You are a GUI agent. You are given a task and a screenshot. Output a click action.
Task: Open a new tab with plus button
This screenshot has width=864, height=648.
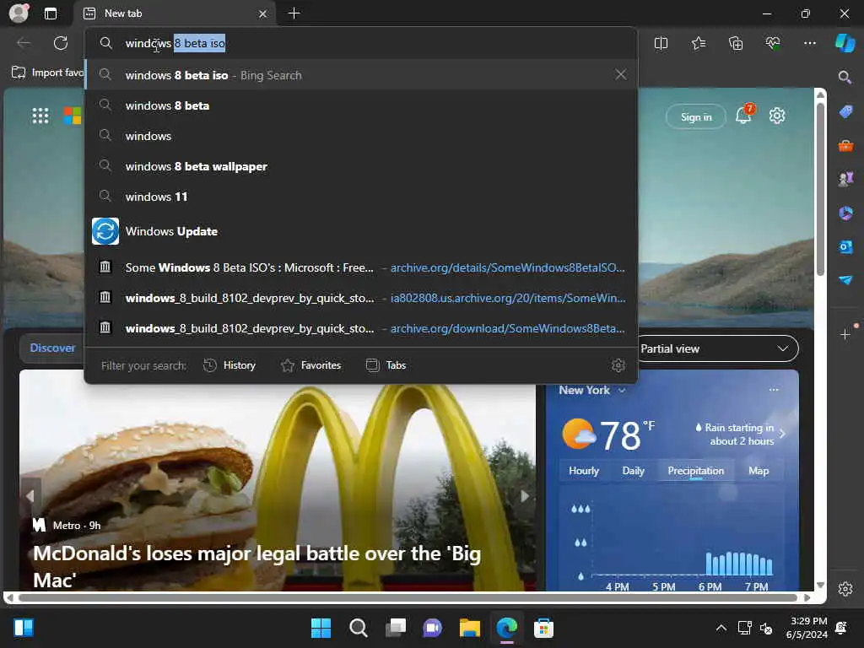294,13
